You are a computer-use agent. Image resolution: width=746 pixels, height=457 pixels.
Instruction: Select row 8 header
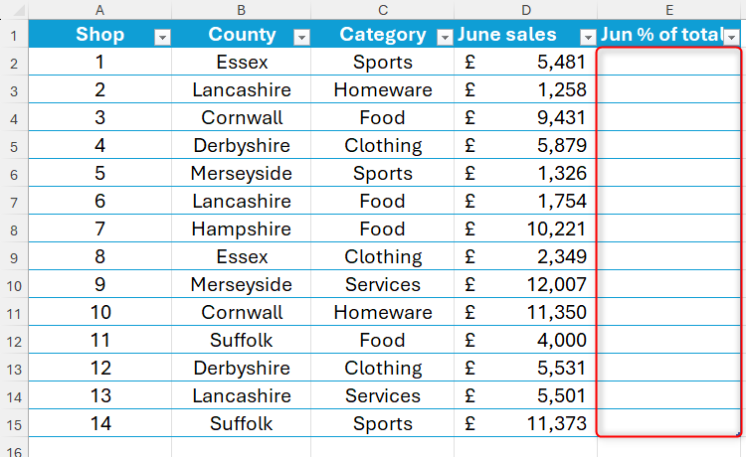pyautogui.click(x=14, y=230)
